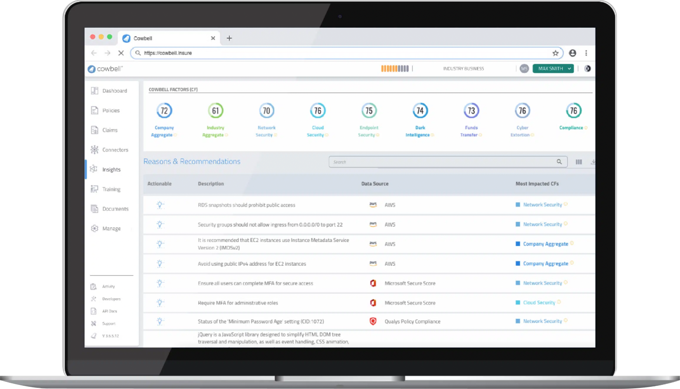This screenshot has height=389, width=680.
Task: Click the MS user avatar
Action: pyautogui.click(x=524, y=69)
